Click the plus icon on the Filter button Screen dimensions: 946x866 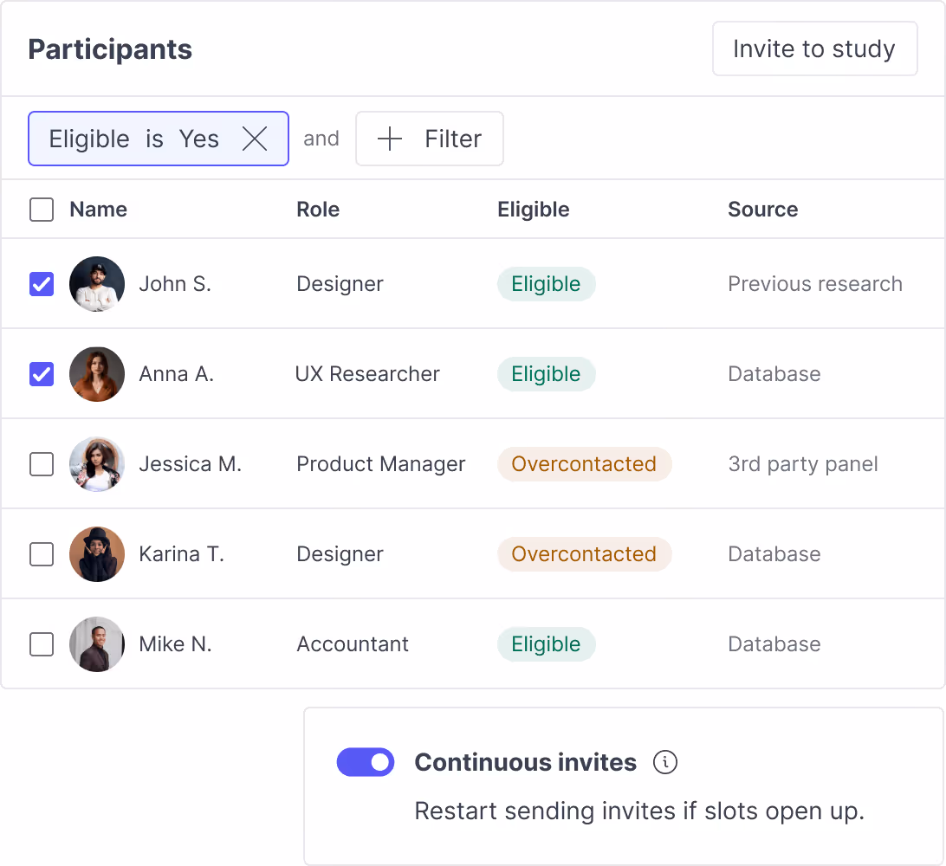point(389,139)
